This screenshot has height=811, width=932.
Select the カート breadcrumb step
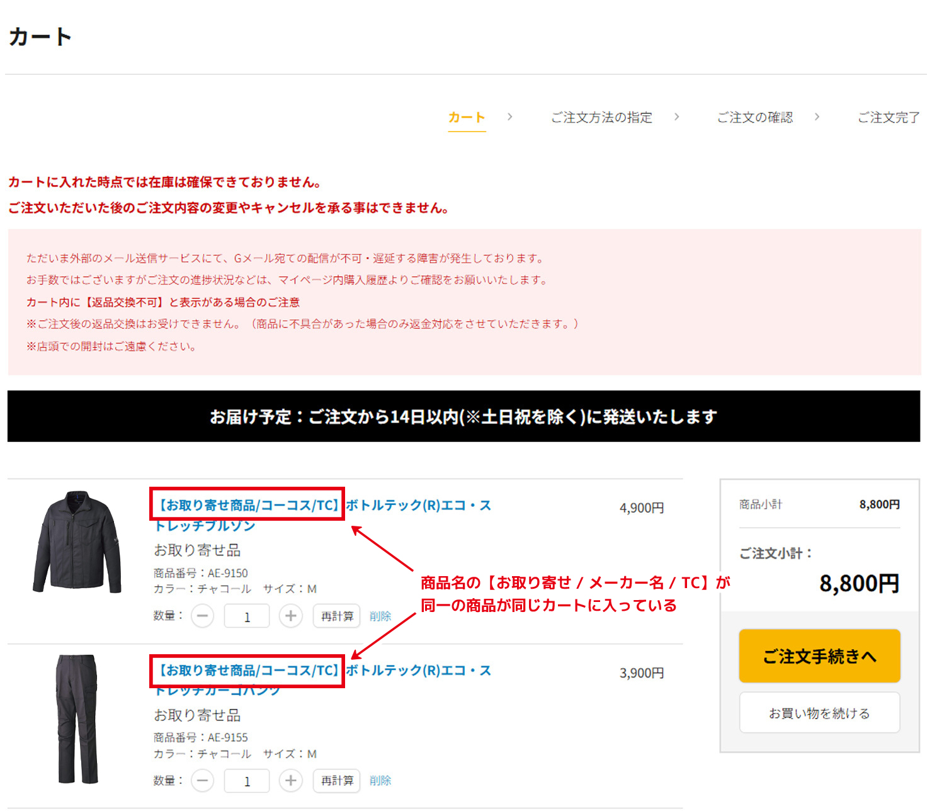point(466,117)
